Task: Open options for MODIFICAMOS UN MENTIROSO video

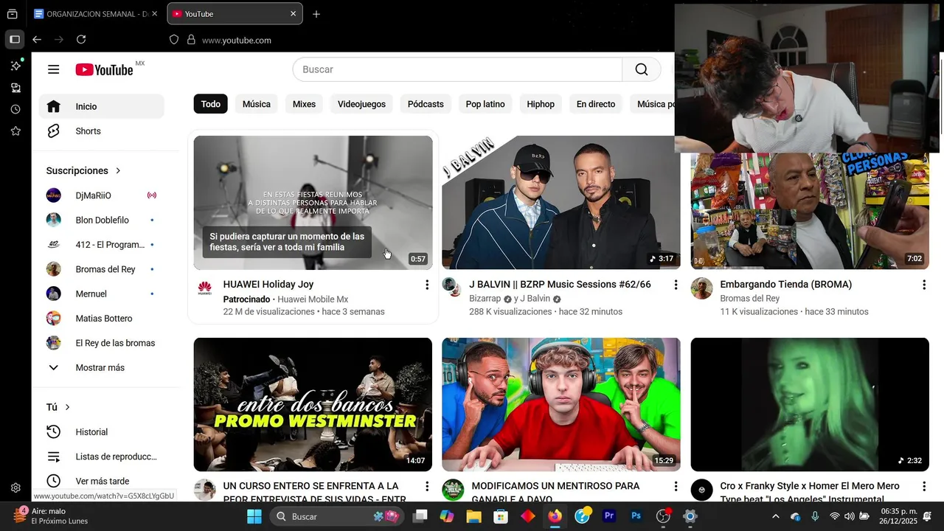Action: (x=675, y=487)
